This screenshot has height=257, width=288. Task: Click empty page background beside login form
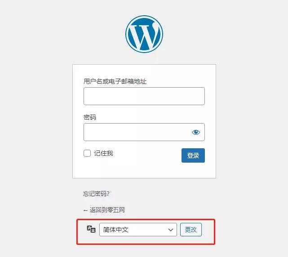pyautogui.click(x=37, y=120)
